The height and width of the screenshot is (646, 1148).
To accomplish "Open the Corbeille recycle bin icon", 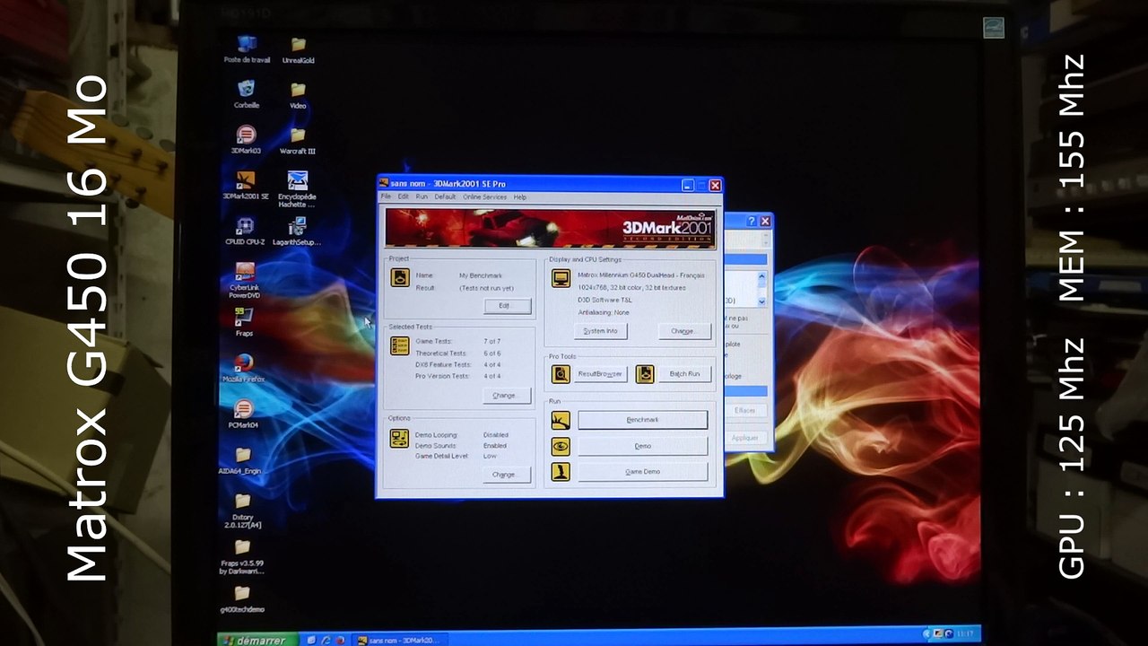I will click(246, 93).
